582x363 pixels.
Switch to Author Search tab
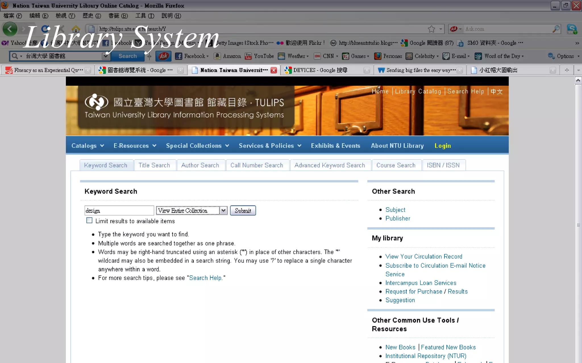click(x=200, y=165)
